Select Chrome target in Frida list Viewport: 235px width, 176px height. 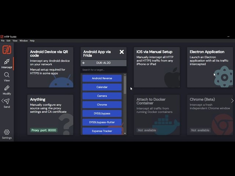click(x=102, y=105)
